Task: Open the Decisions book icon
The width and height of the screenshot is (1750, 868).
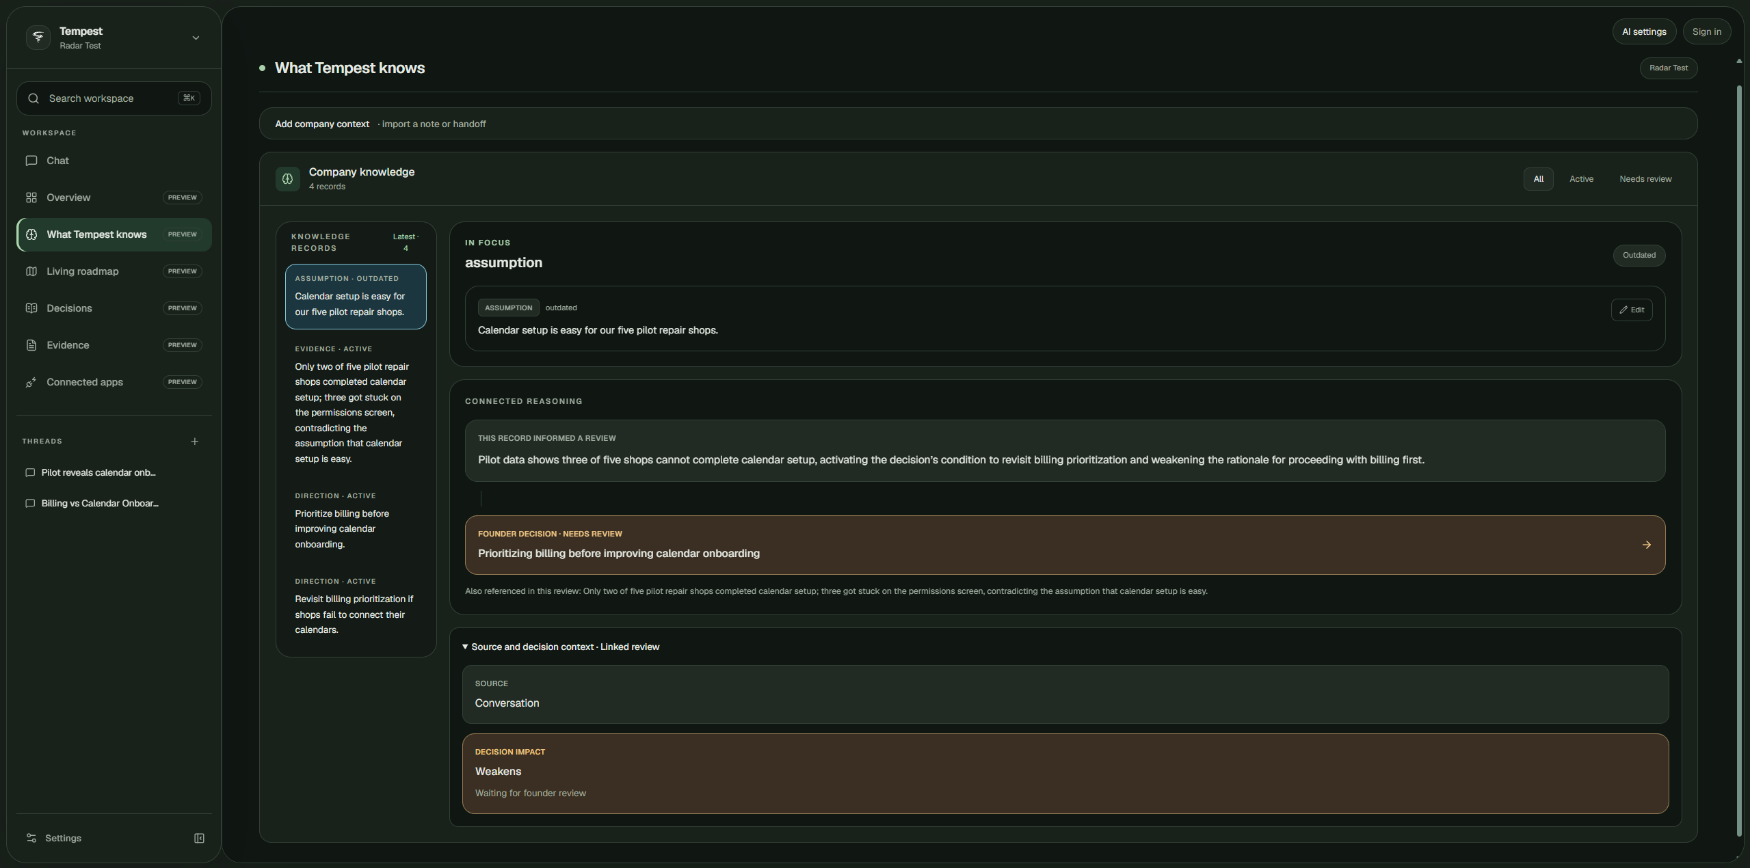Action: (31, 308)
